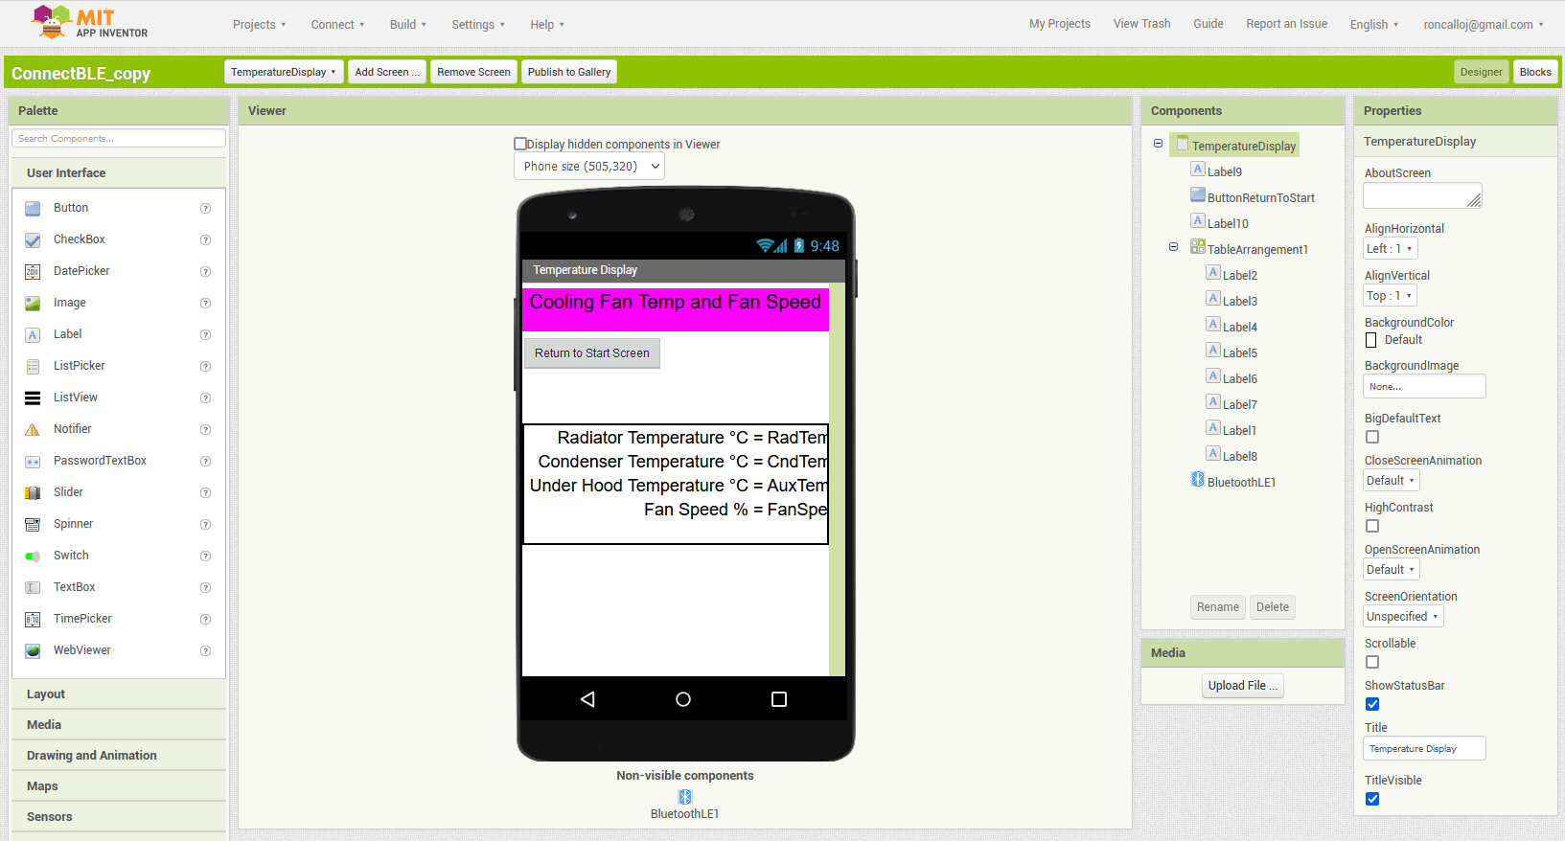The image size is (1565, 841).
Task: Click the BluetoothLE1 non-visible component icon
Action: click(685, 797)
